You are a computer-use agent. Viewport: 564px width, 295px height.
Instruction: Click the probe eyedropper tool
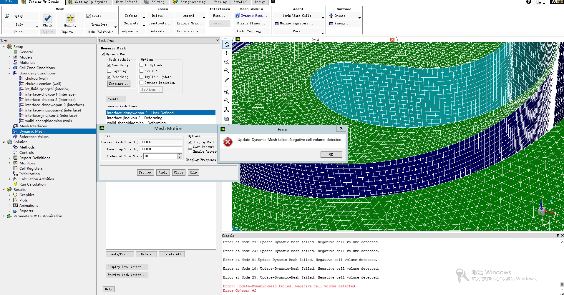pyautogui.click(x=226, y=80)
